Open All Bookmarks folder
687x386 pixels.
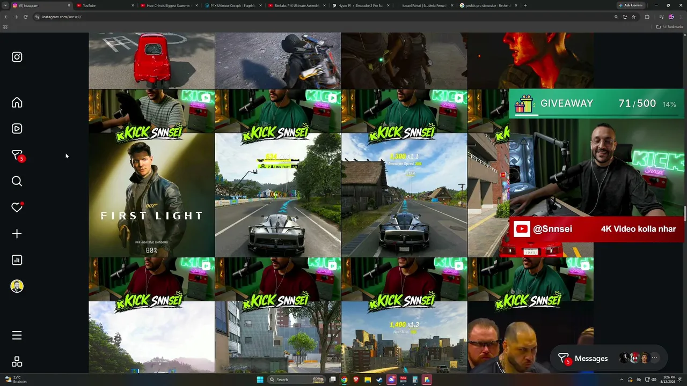pyautogui.click(x=670, y=26)
